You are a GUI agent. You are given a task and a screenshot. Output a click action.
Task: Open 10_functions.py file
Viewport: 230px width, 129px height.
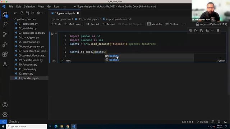pos(28,64)
